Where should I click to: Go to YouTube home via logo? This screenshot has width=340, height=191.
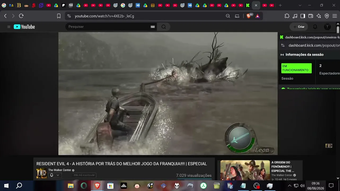[x=24, y=27]
